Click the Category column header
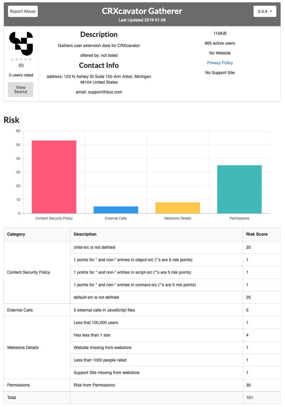The width and height of the screenshot is (285, 407). click(16, 234)
